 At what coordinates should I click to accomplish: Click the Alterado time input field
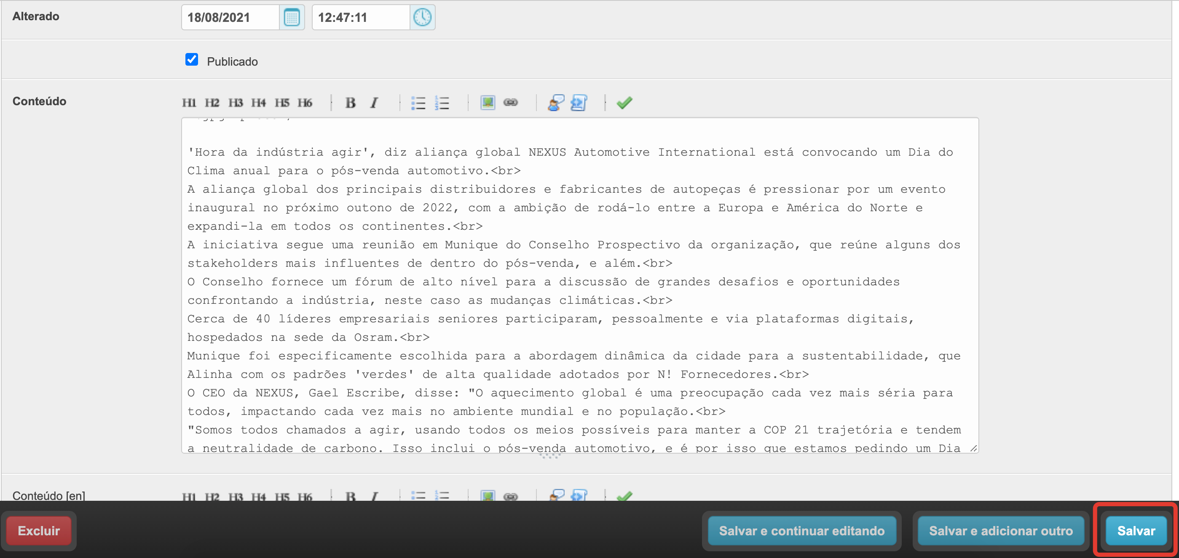point(361,17)
